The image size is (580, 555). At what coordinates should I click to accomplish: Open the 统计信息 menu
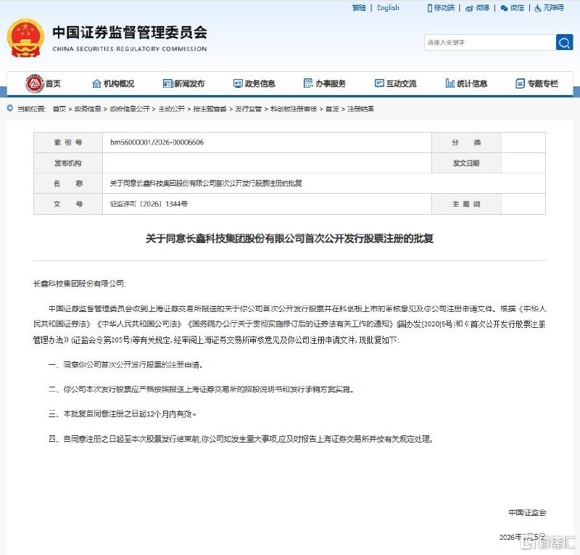click(472, 83)
